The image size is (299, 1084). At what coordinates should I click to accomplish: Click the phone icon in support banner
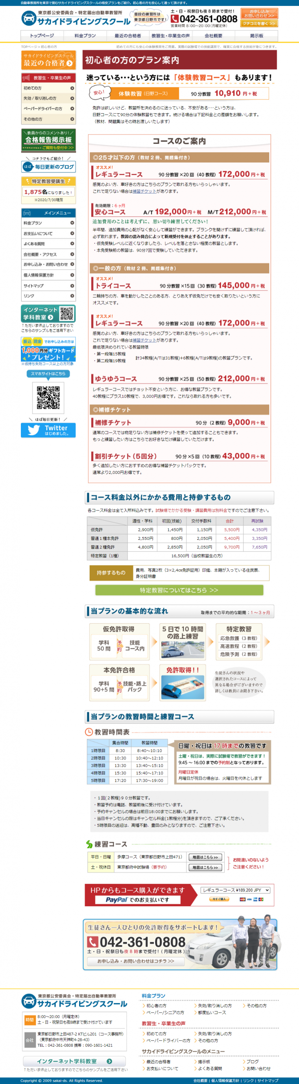[92, 941]
